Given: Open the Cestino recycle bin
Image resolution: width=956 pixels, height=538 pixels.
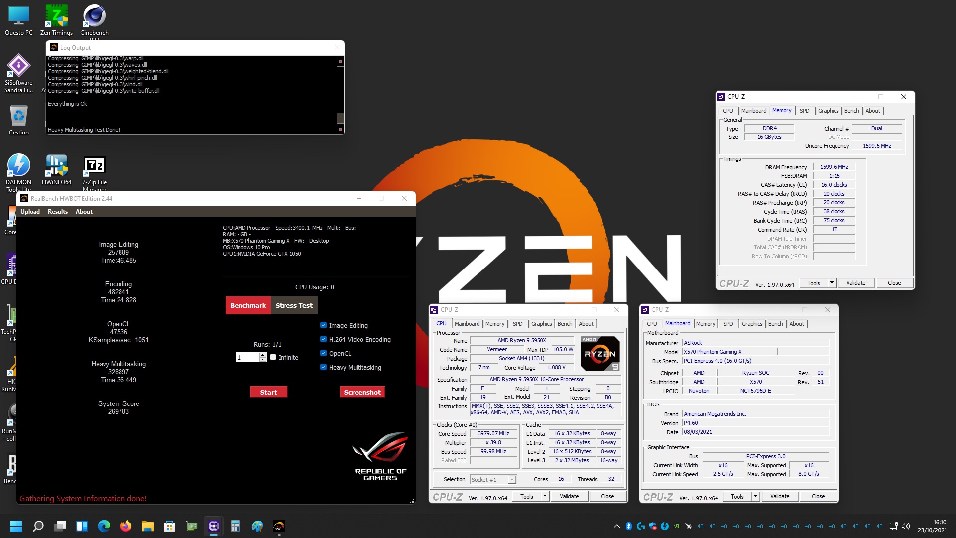Looking at the screenshot, I should click(19, 120).
